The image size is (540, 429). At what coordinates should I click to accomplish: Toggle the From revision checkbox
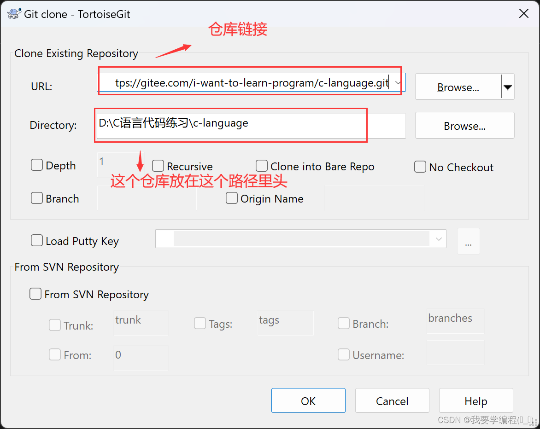[x=55, y=355]
